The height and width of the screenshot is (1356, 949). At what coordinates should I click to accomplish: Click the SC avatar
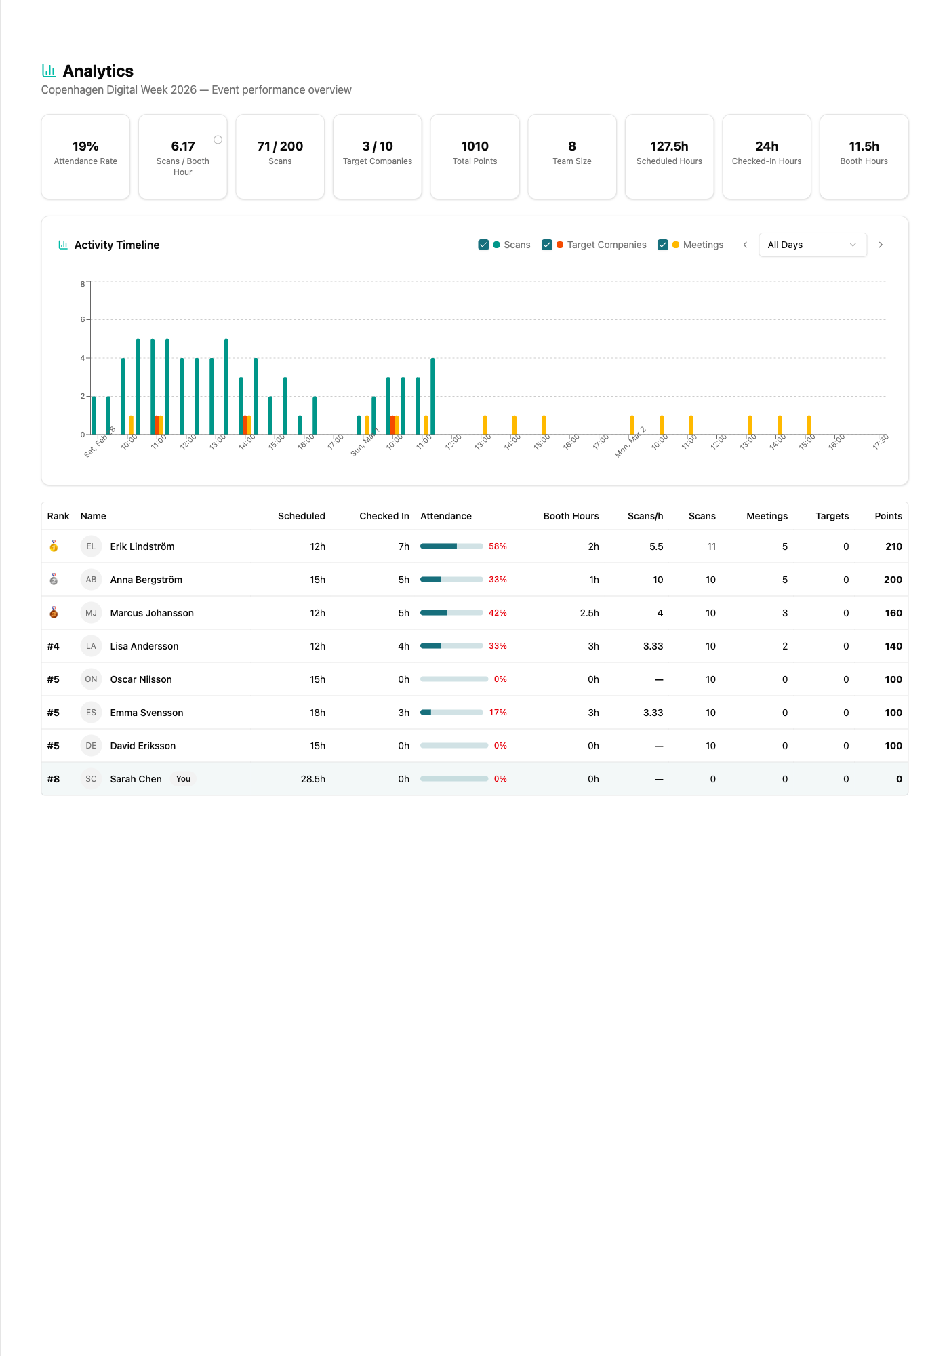click(x=91, y=779)
